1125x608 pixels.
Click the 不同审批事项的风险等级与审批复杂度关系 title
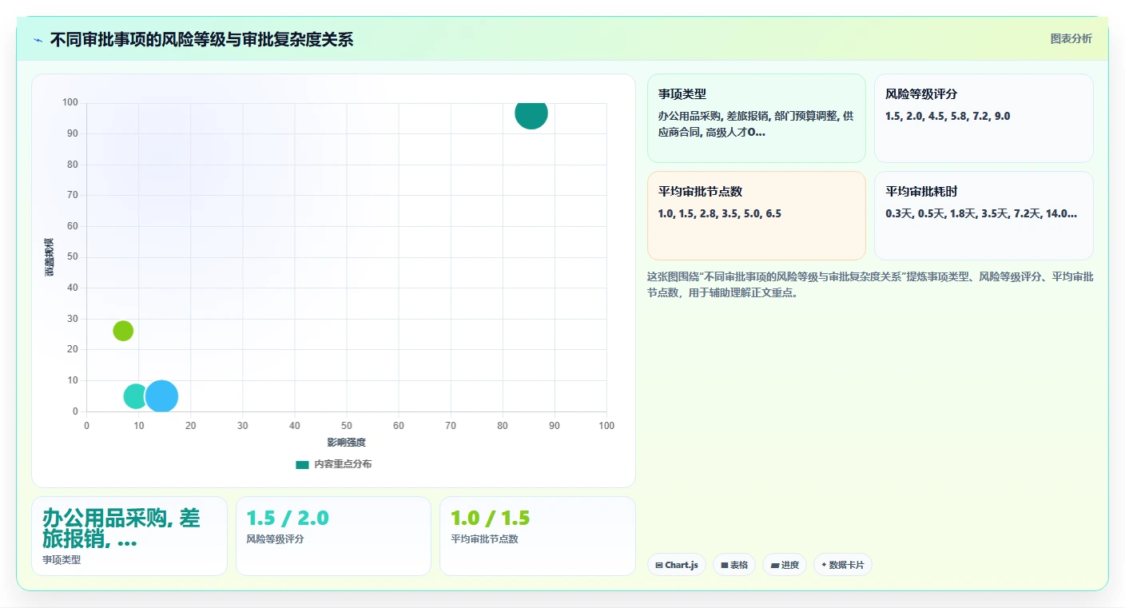click(x=201, y=39)
